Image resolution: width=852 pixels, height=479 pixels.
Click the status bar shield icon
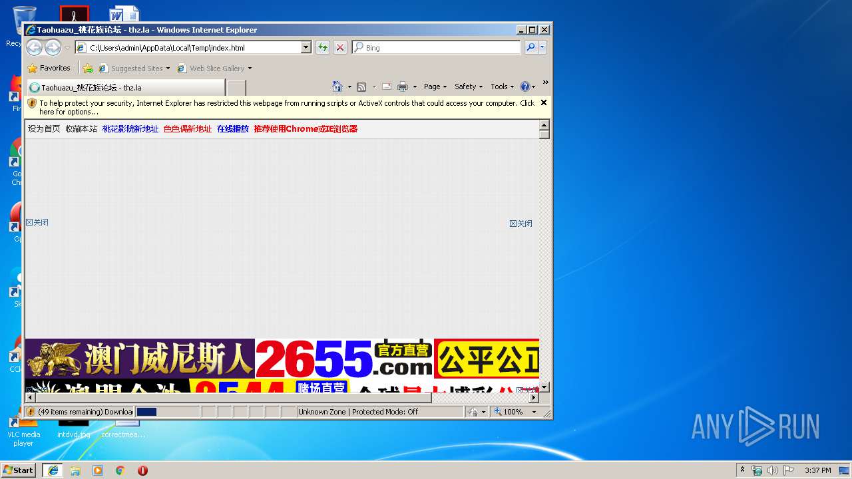pos(31,412)
